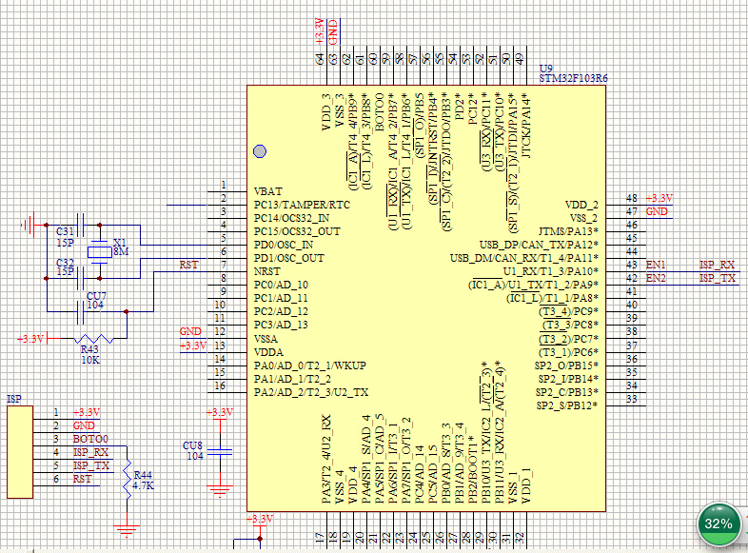The image size is (748, 553).
Task: Click the ISP_RX net label beside EN1
Action: click(717, 265)
